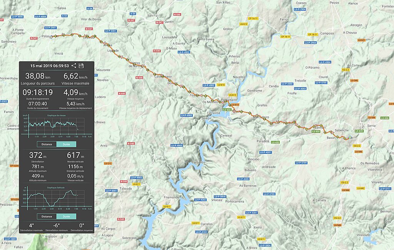Click the LU-P-3301 road shield

click(x=111, y=31)
